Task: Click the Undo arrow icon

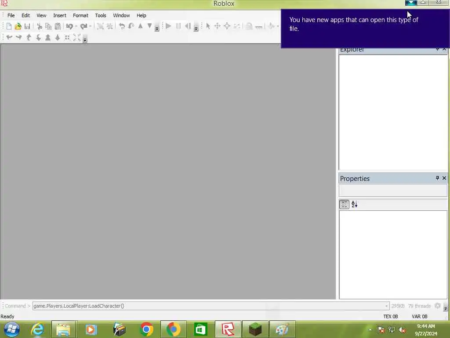Action: (x=69, y=26)
